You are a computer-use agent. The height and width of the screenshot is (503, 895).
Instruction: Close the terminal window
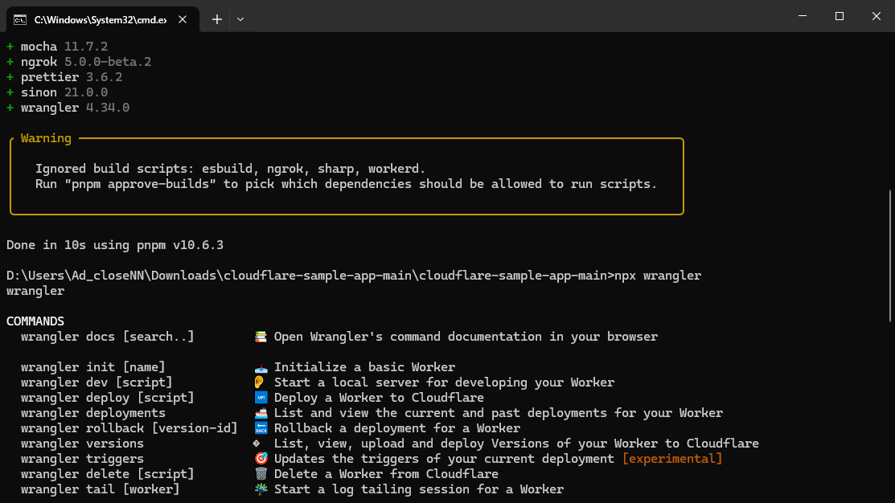click(877, 16)
